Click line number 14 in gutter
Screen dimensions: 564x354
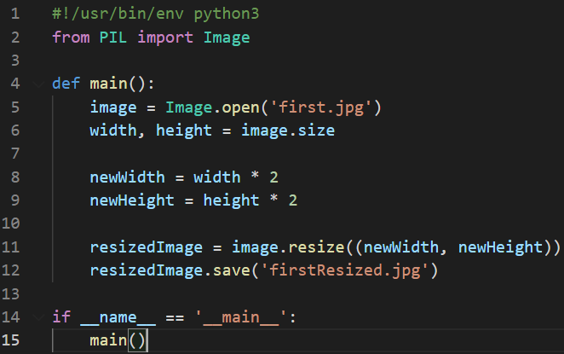coord(11,317)
